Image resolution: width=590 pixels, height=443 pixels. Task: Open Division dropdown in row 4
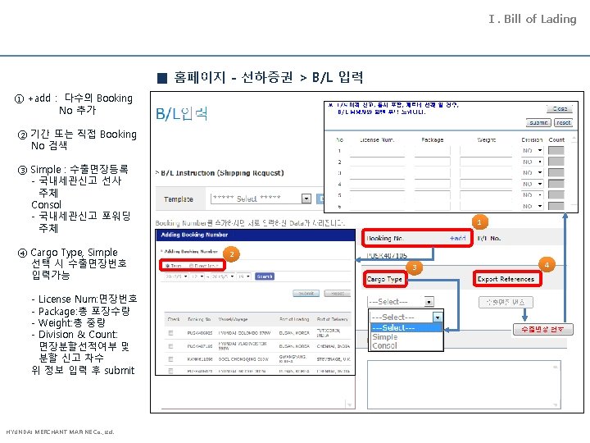533,184
